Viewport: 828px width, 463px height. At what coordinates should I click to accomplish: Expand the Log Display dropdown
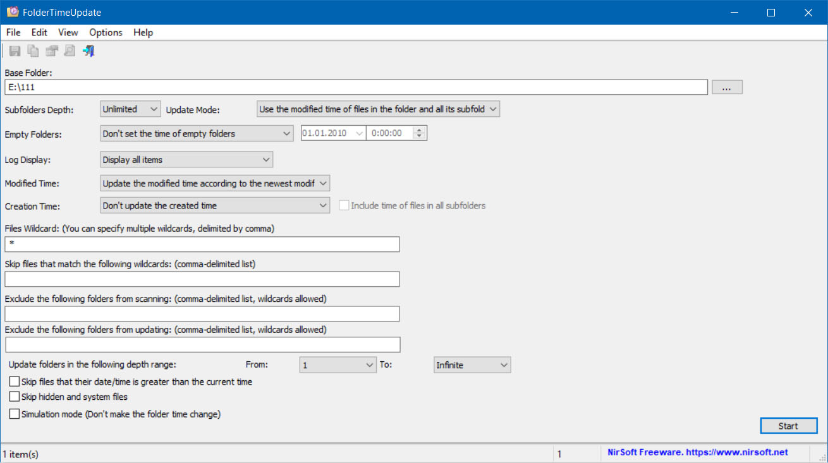(x=186, y=160)
